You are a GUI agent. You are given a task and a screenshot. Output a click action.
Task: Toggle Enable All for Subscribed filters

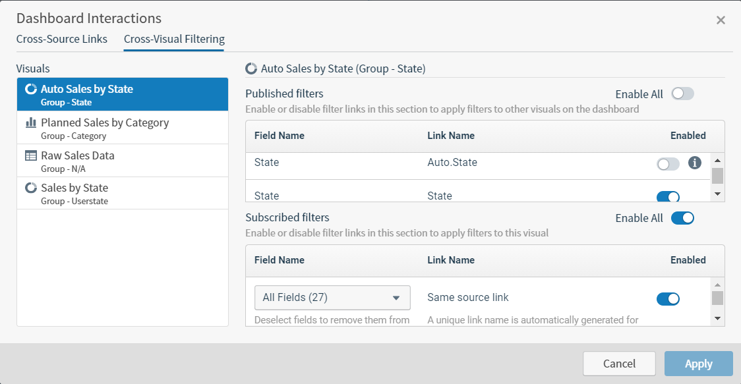(682, 218)
